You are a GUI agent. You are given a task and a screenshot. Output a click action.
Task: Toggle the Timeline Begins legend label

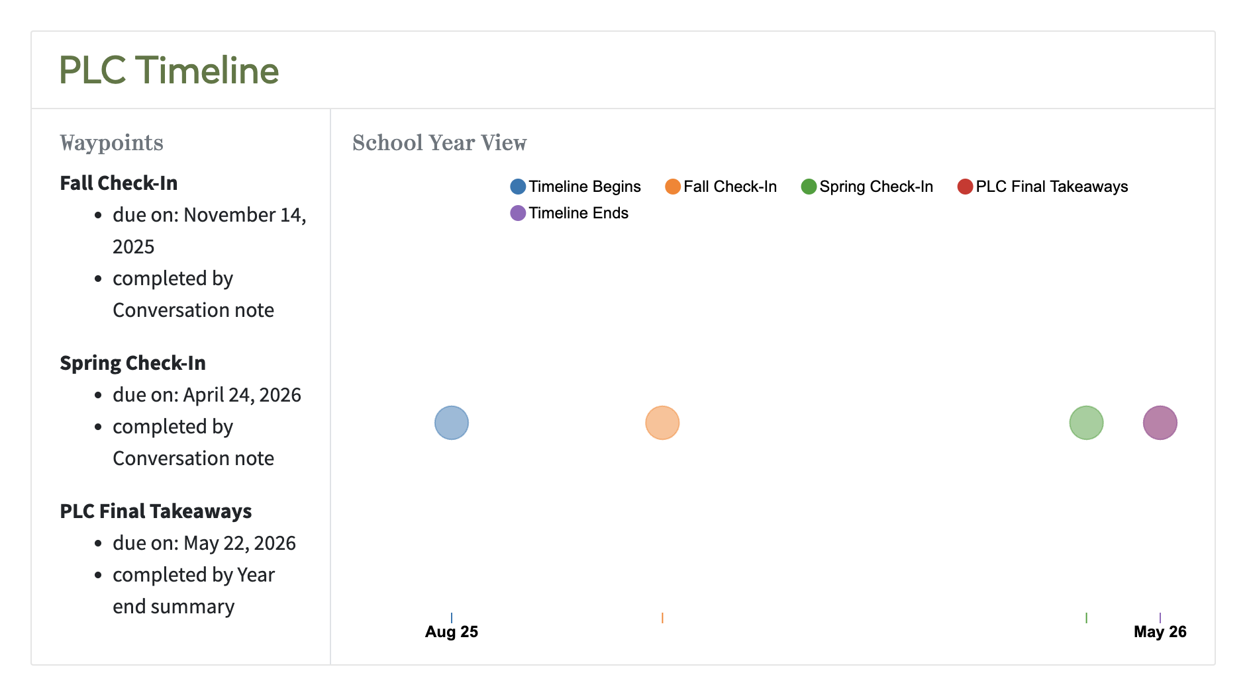[x=584, y=187]
